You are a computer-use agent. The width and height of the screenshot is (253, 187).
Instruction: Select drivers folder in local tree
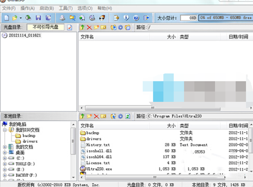(x=30, y=141)
